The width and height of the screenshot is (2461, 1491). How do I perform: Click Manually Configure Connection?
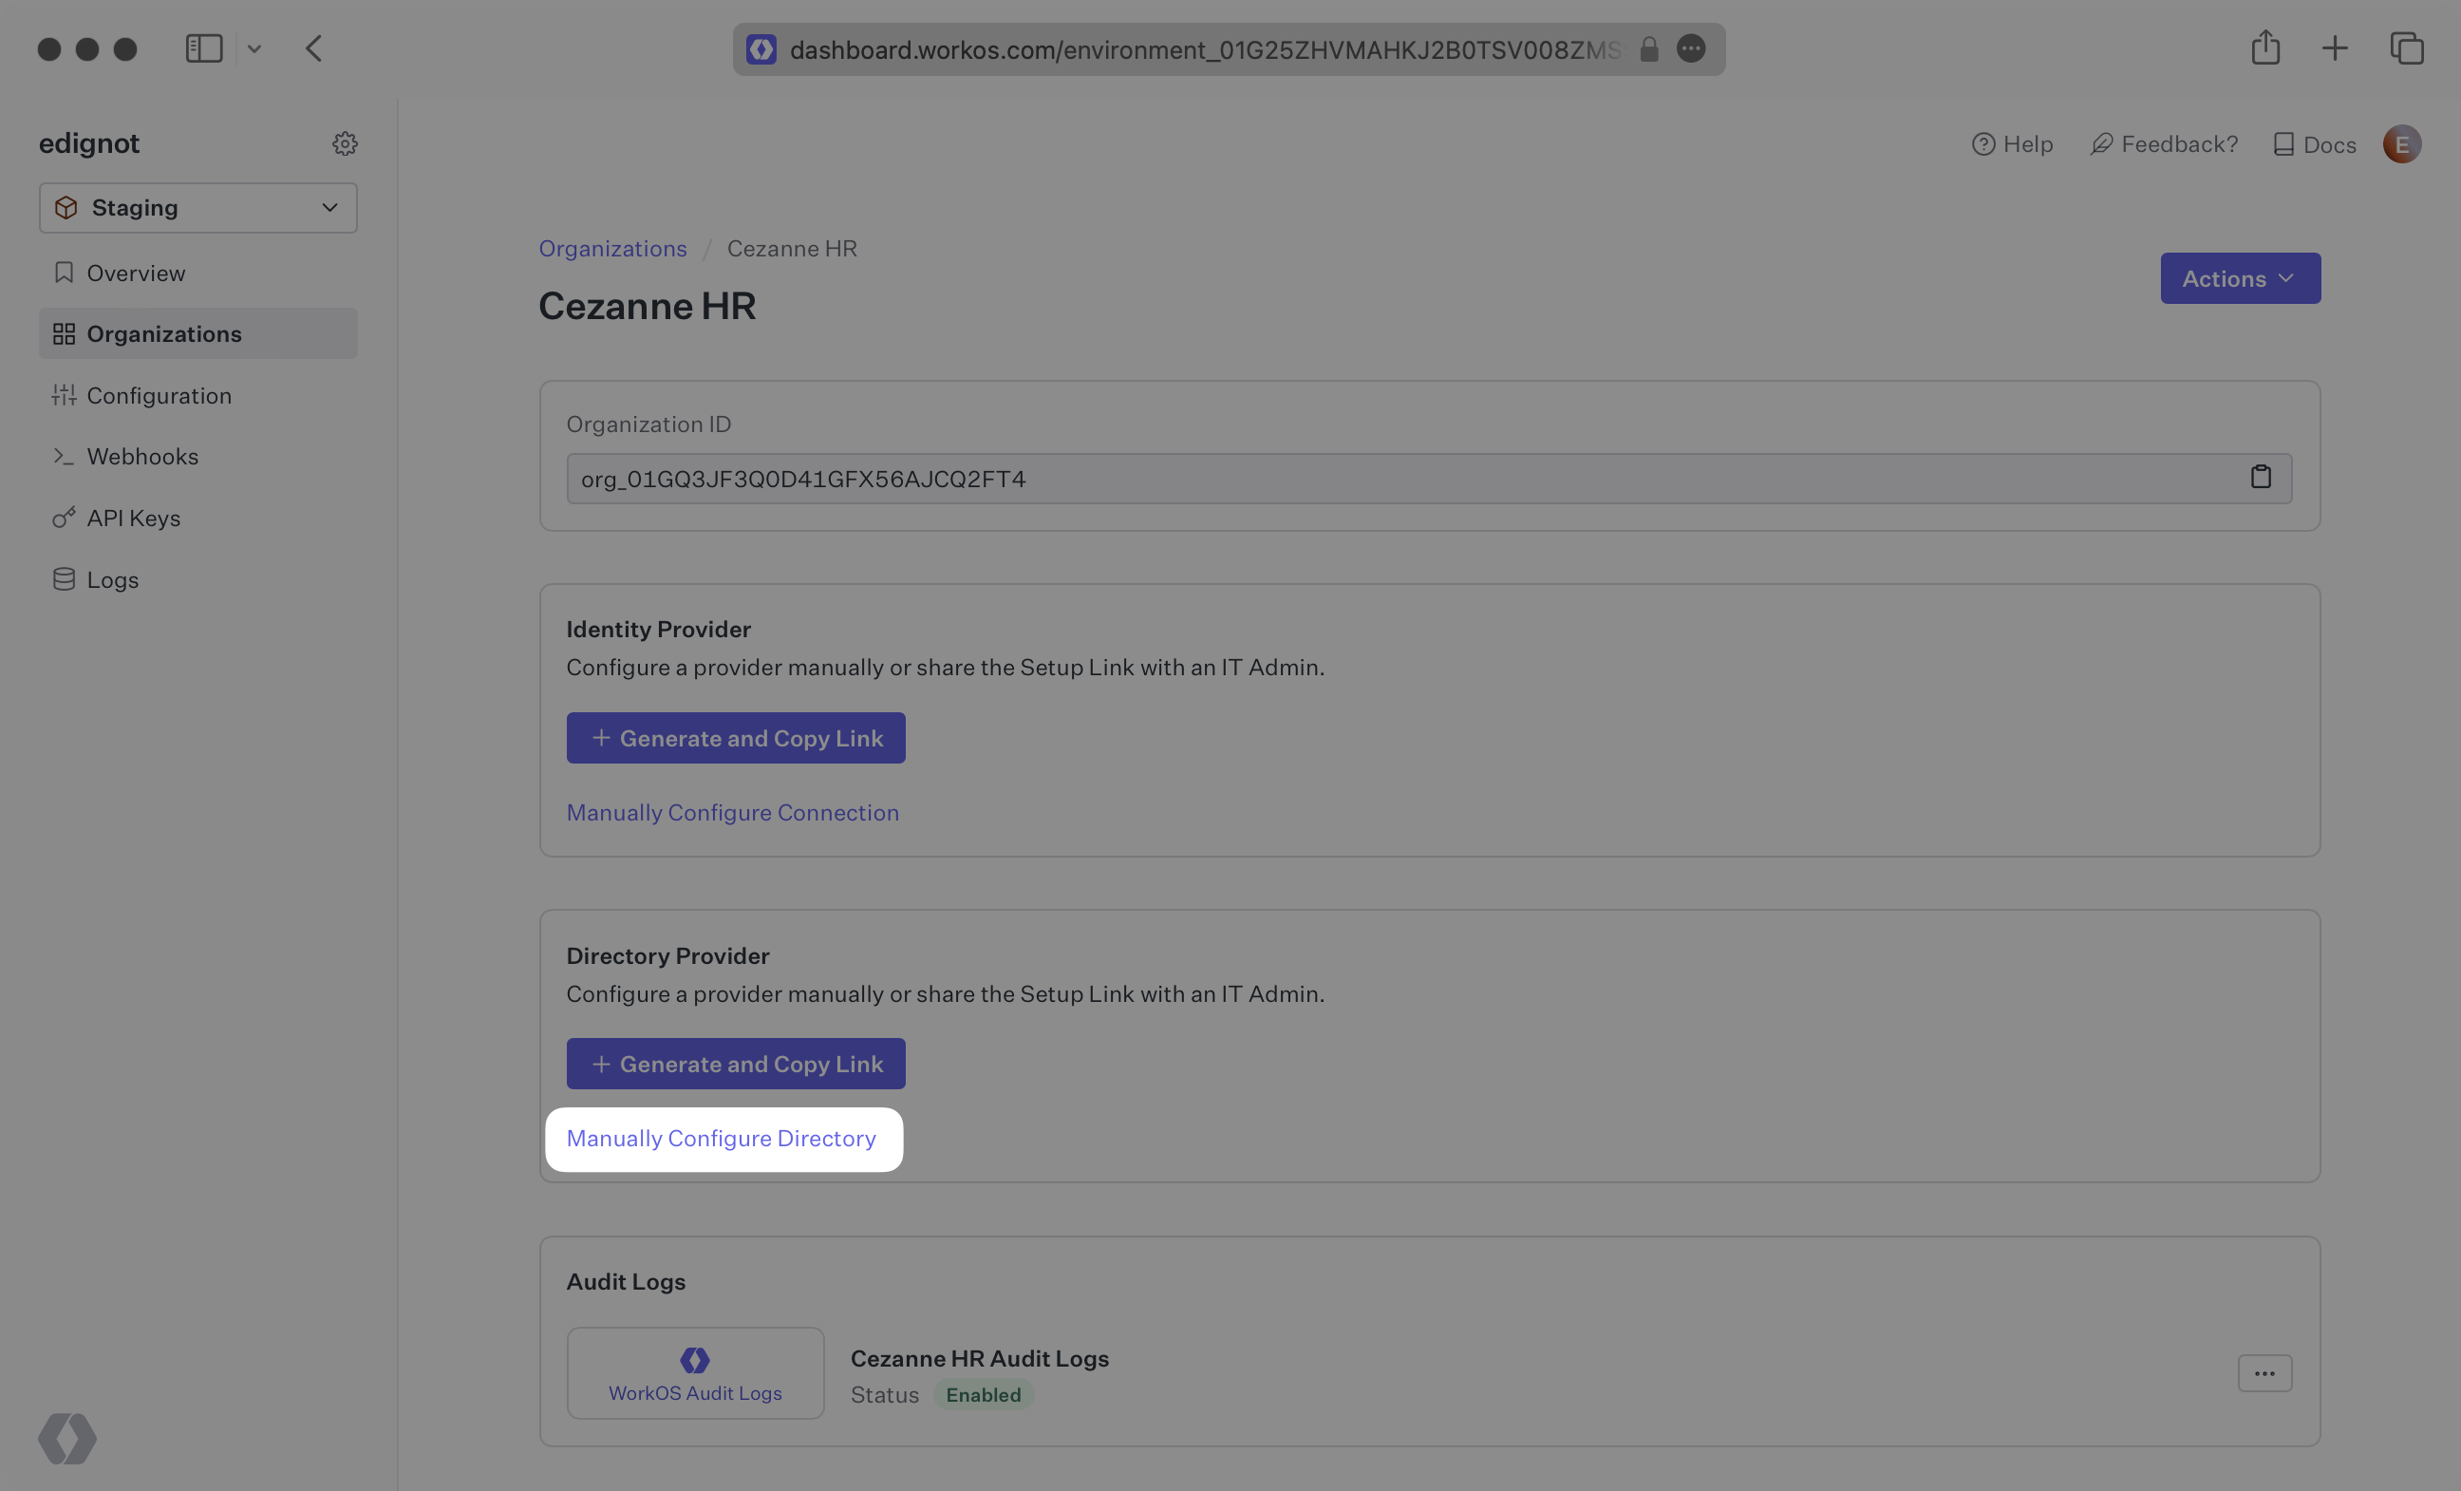coord(732,813)
